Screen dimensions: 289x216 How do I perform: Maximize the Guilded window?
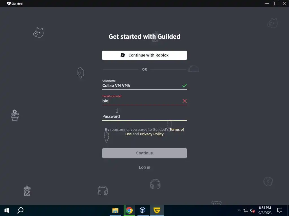(x=276, y=3)
